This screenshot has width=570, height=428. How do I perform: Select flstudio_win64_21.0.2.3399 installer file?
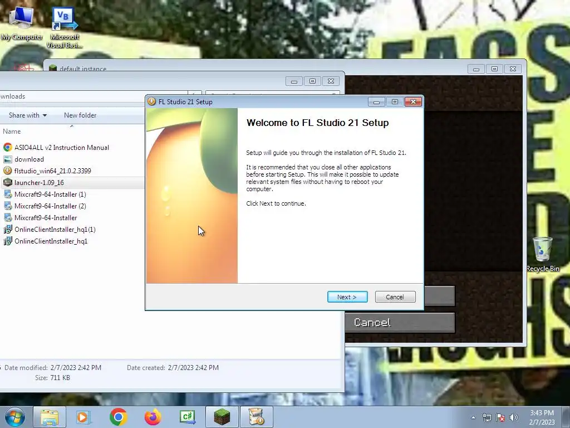coord(53,171)
